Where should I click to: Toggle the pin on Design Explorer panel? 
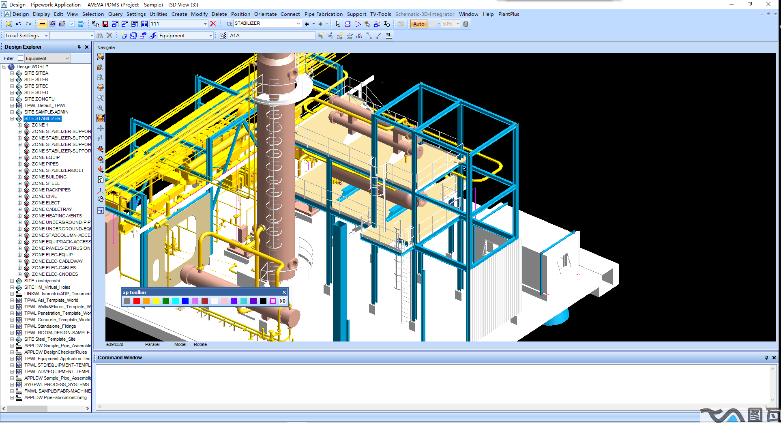click(x=79, y=47)
